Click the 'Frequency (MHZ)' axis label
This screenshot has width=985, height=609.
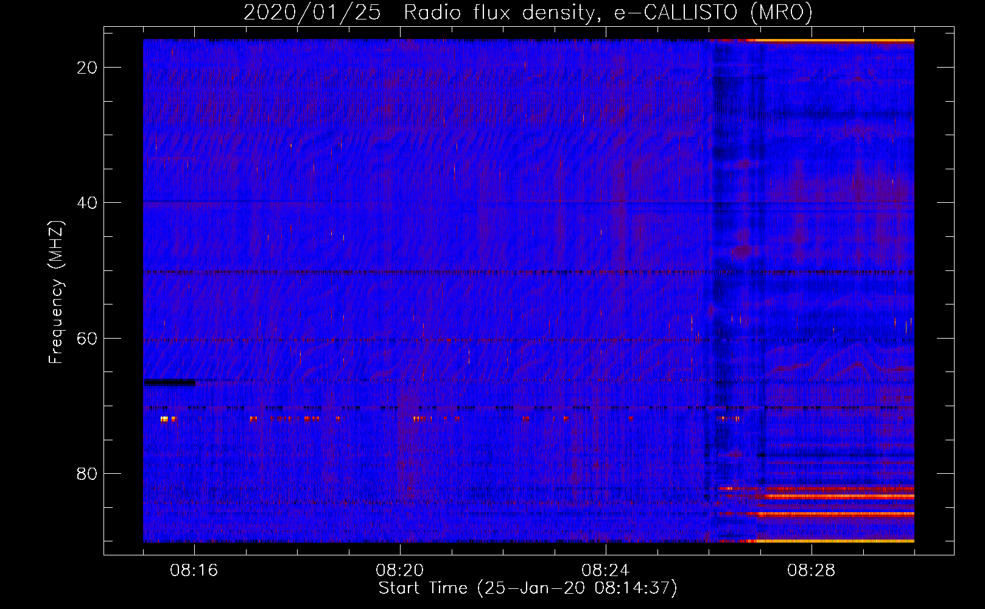[x=56, y=292]
